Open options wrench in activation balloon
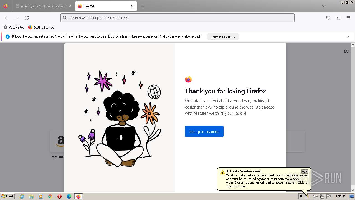 click(x=303, y=171)
